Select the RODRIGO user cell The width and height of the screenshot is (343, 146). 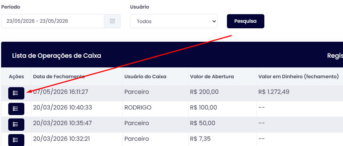pyautogui.click(x=138, y=108)
